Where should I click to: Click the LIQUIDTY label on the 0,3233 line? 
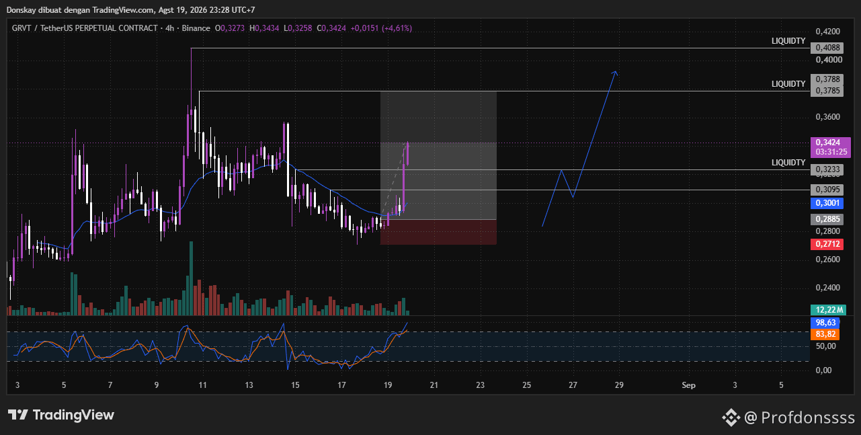788,163
